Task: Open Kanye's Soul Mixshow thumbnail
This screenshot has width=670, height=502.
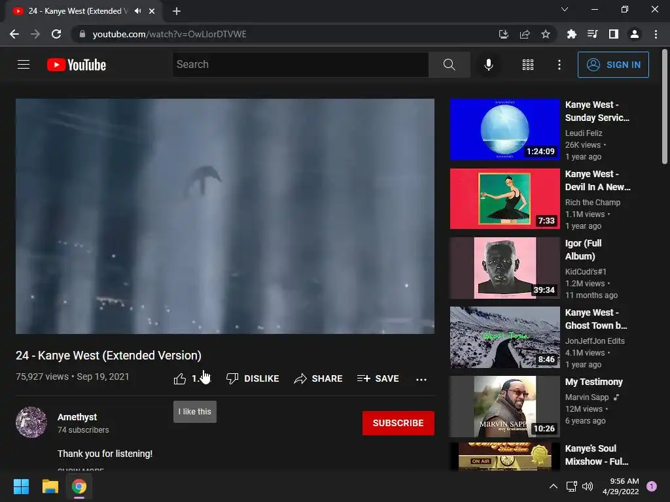Action: [x=505, y=457]
